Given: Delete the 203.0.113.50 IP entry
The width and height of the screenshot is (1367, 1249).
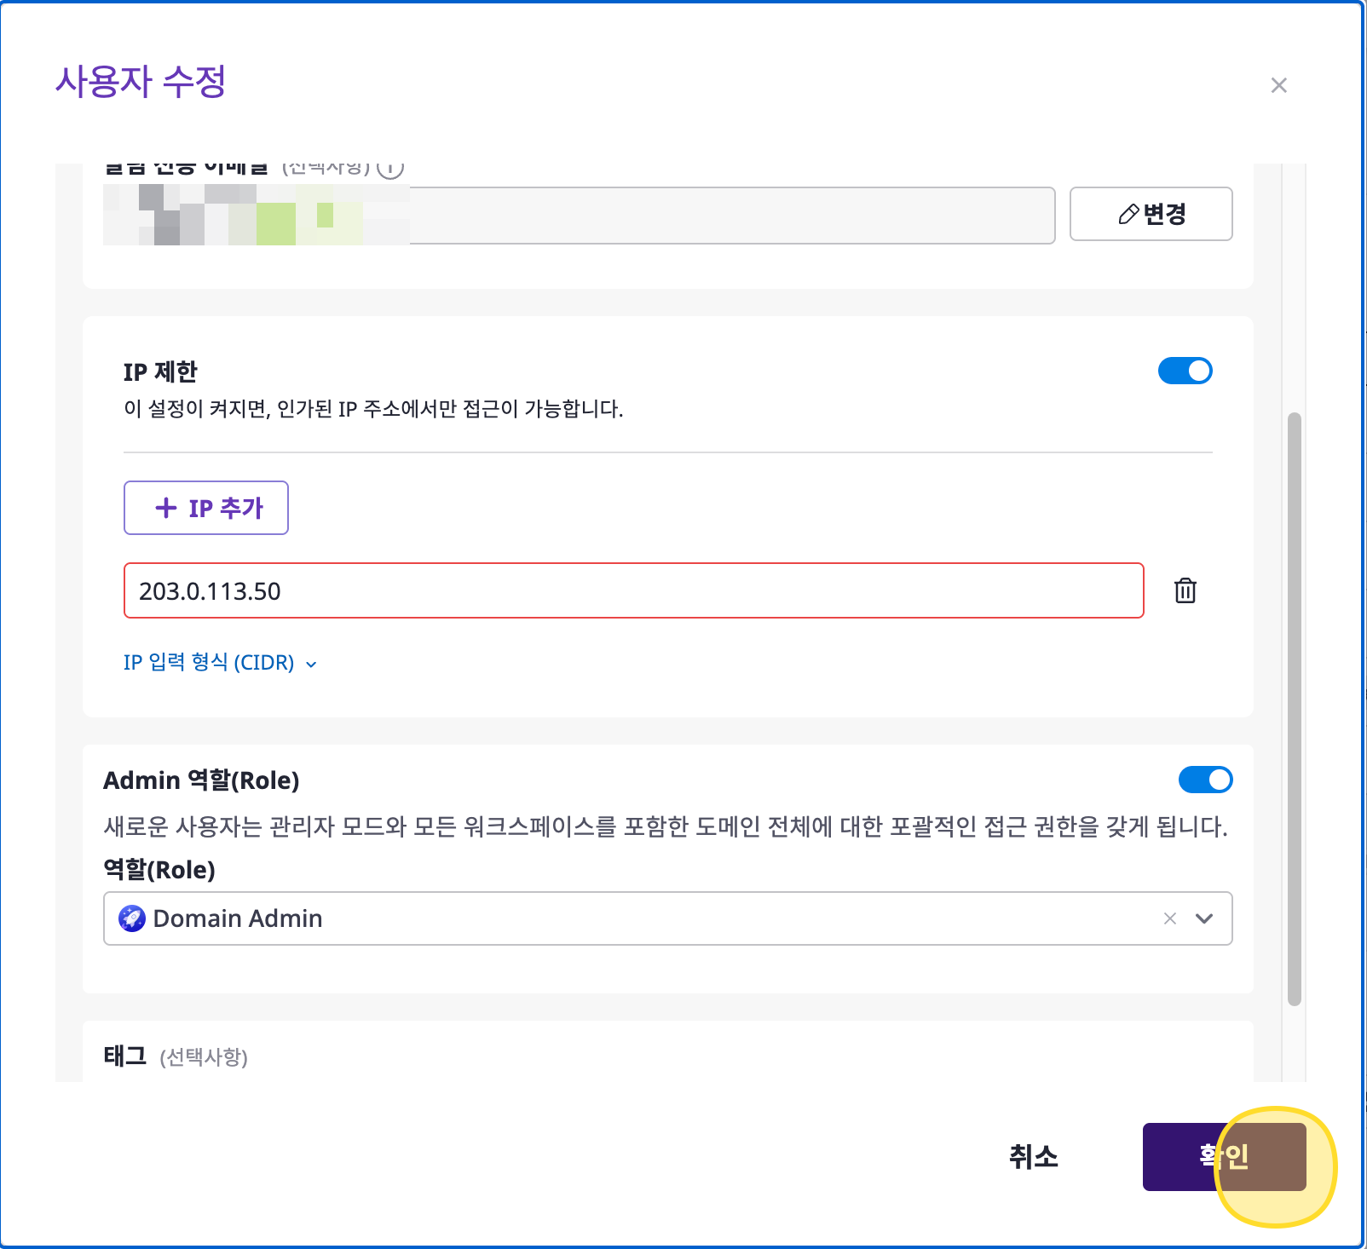Looking at the screenshot, I should 1185,590.
